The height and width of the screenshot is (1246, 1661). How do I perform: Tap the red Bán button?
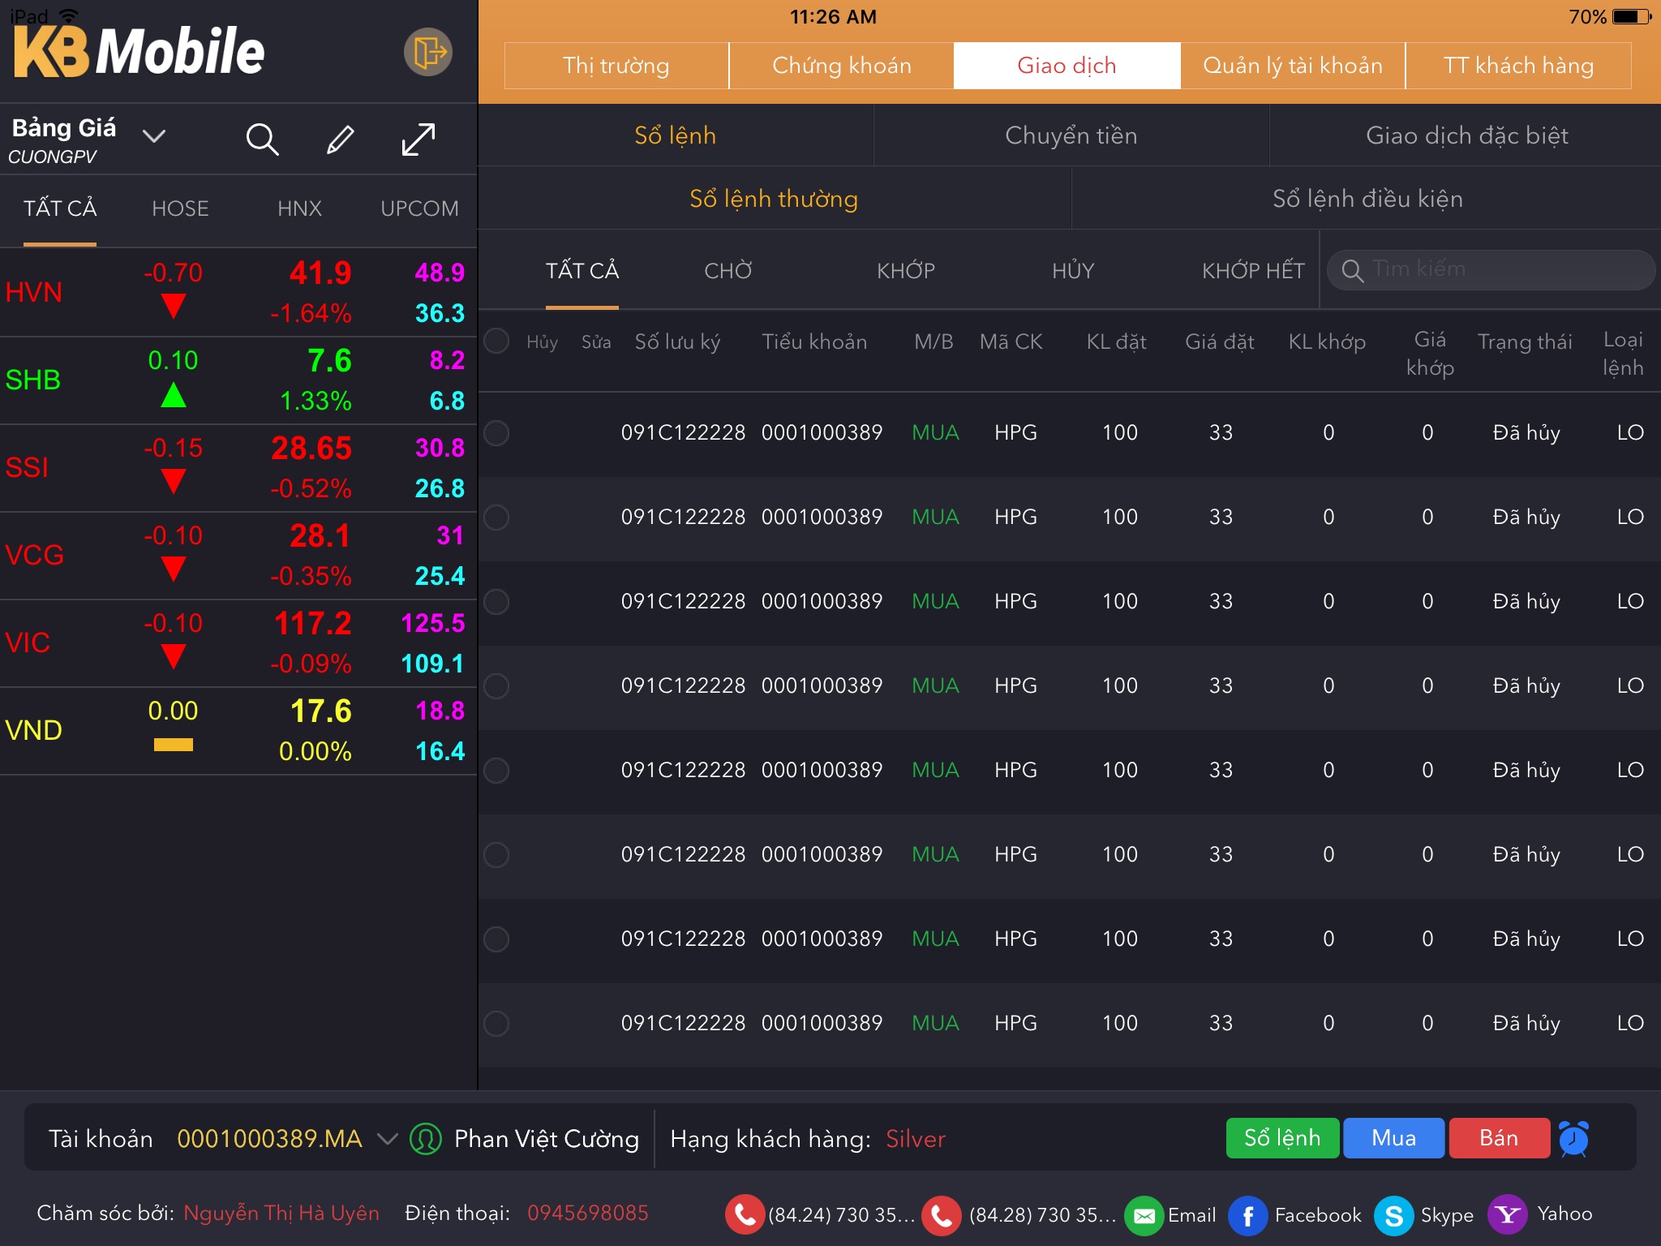pyautogui.click(x=1499, y=1139)
